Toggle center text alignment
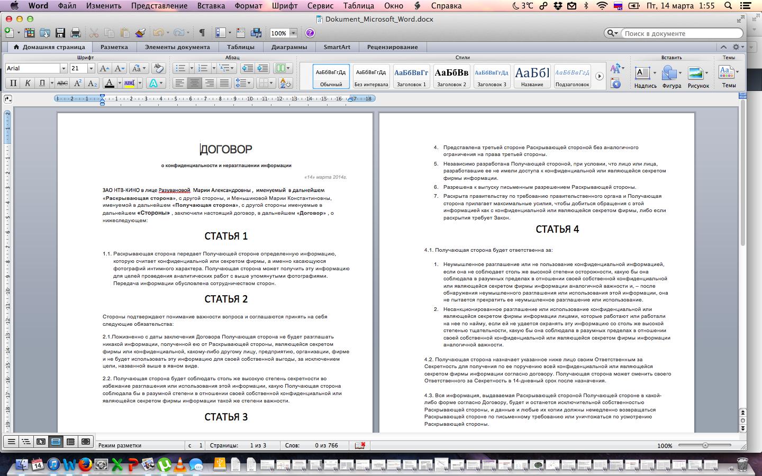 (195, 83)
